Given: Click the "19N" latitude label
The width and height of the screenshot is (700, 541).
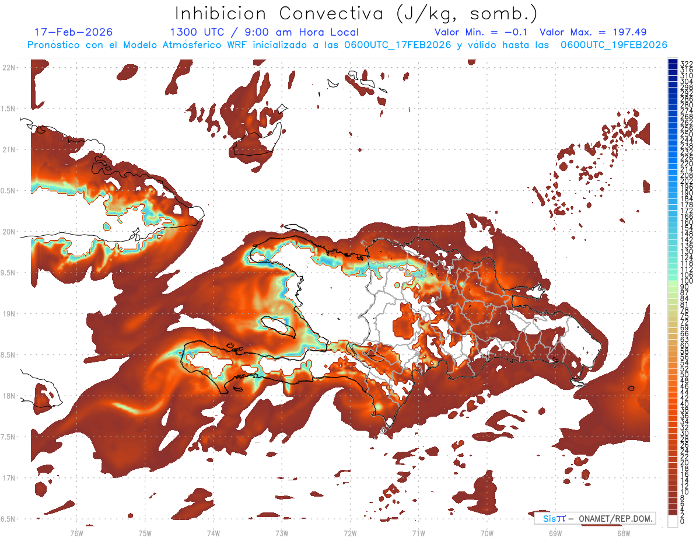Looking at the screenshot, I should (9, 314).
